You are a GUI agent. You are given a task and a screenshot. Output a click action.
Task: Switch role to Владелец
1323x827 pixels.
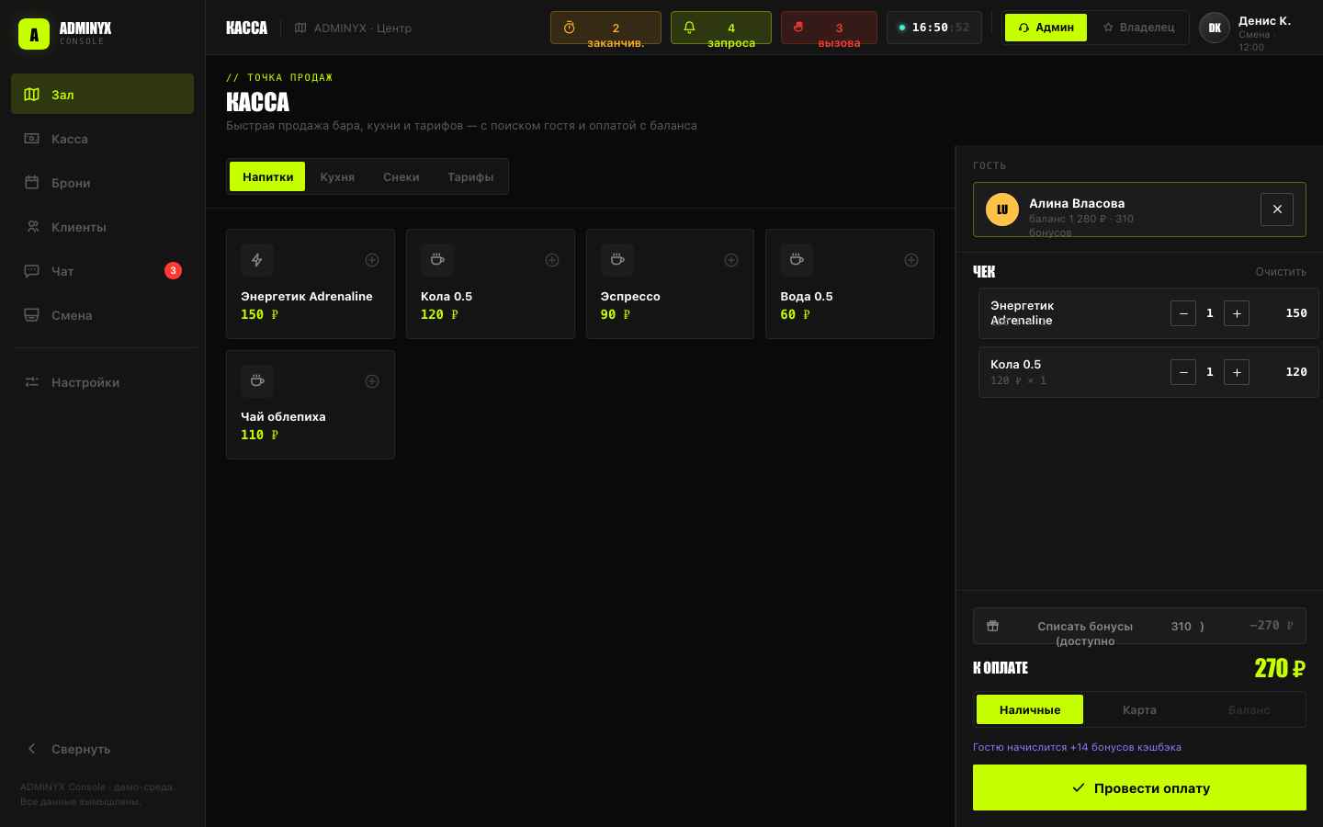pos(1138,28)
